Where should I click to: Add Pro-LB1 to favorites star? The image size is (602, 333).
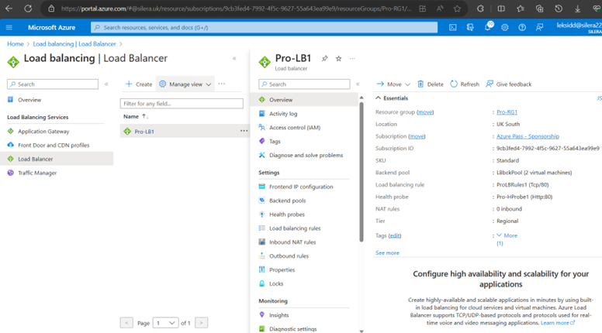pos(338,59)
